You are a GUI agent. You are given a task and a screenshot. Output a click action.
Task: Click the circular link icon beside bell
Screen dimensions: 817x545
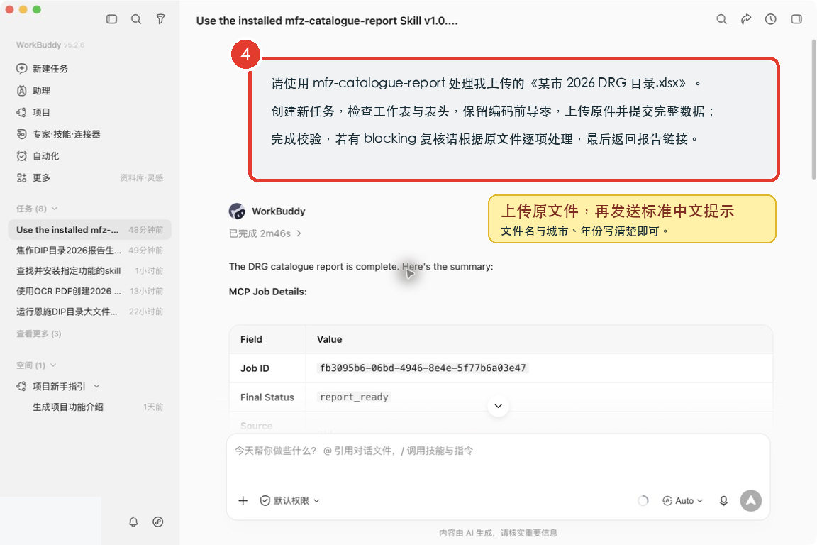[x=158, y=522]
